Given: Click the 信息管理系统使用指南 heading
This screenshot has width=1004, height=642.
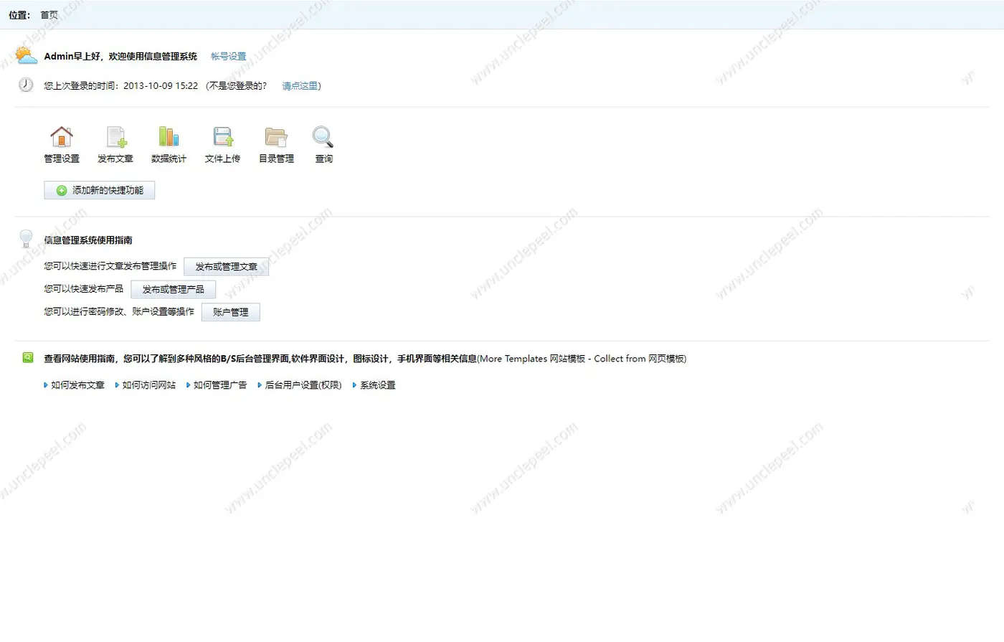Looking at the screenshot, I should click(x=88, y=240).
